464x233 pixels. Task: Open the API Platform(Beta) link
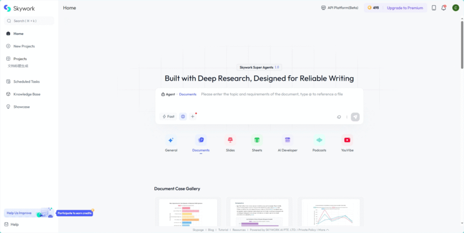pos(339,8)
